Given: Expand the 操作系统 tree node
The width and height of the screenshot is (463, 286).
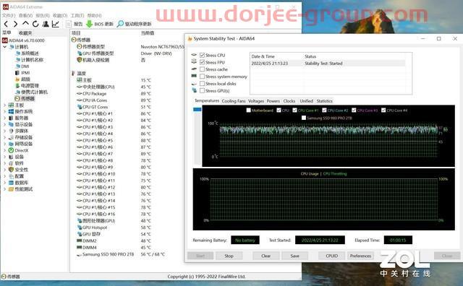Looking at the screenshot, I should coord(5,111).
